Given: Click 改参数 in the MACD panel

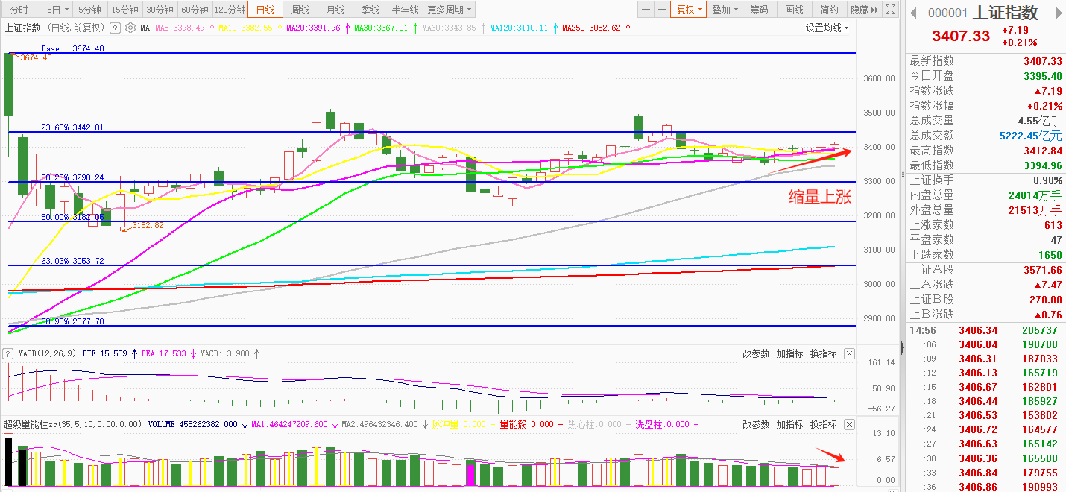Looking at the screenshot, I should (x=756, y=353).
